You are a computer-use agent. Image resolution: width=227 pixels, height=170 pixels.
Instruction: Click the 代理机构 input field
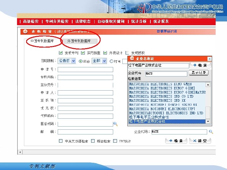(85, 116)
